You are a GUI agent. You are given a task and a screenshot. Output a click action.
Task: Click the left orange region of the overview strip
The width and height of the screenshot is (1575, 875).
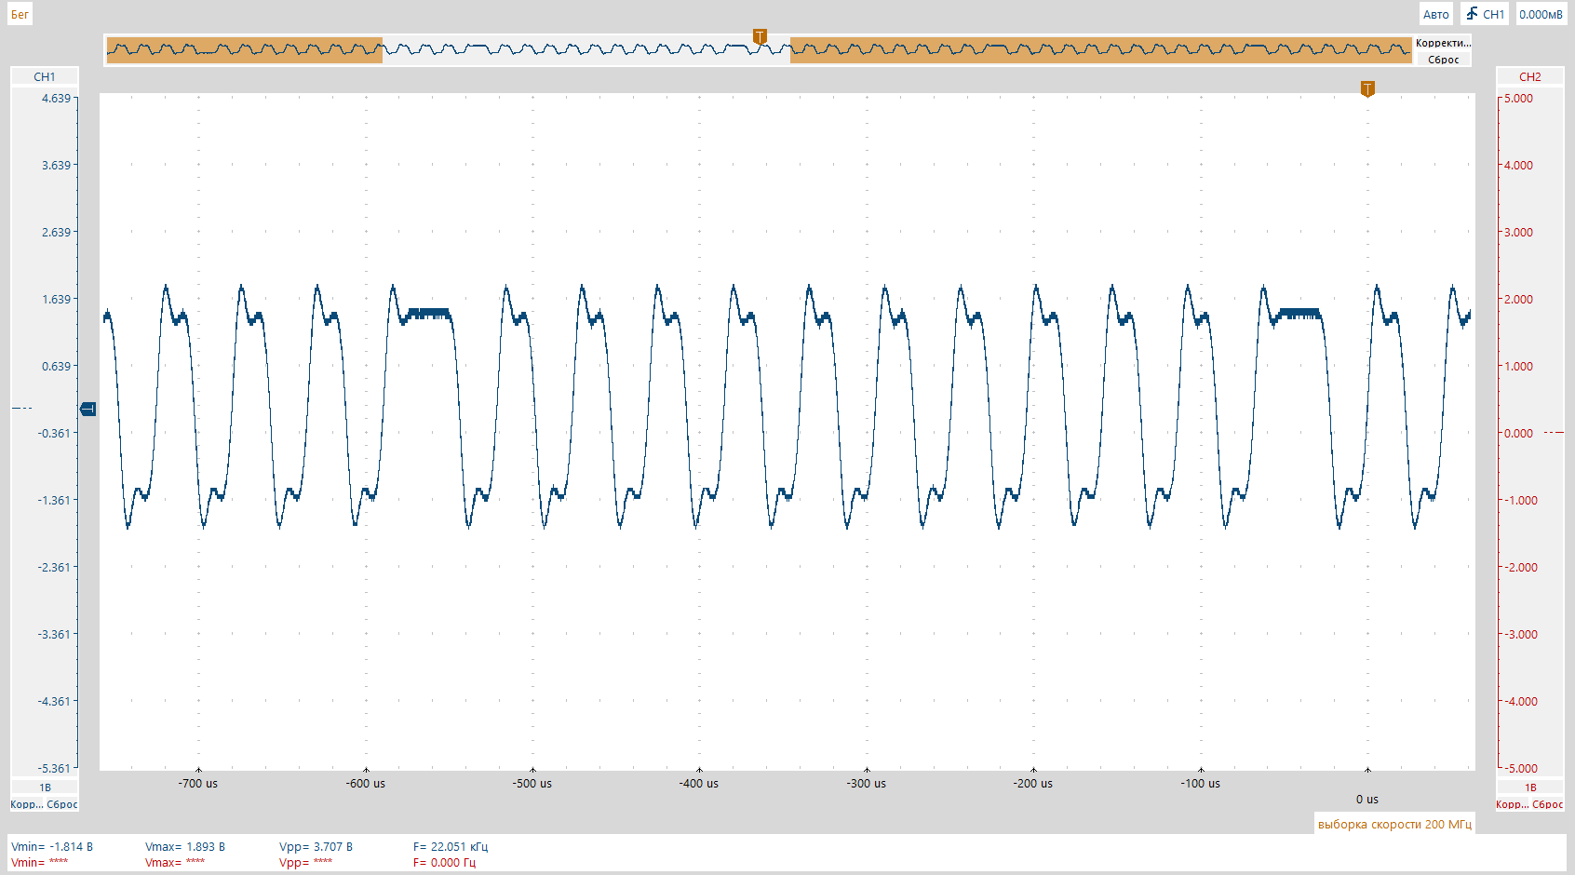[245, 50]
